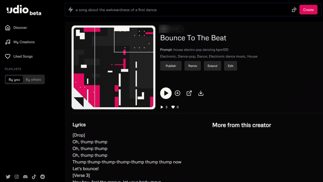The width and height of the screenshot is (323, 182).
Task: Click the Play button for the song
Action: tap(166, 93)
